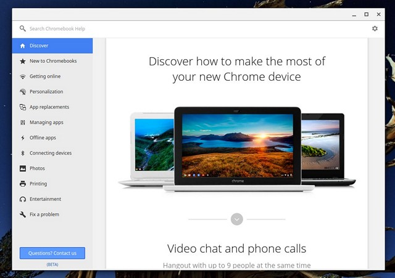Screen dimensions: 395x278
Task: Click the center Chromebook sunset image
Action: [238, 145]
